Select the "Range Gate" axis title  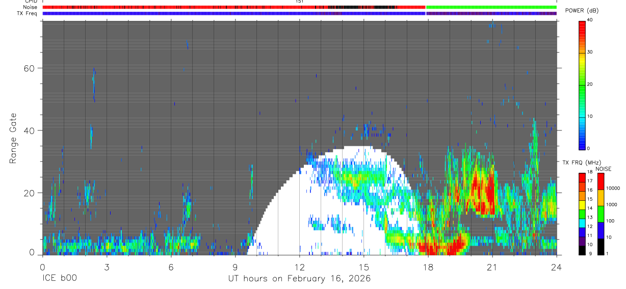[13, 139]
